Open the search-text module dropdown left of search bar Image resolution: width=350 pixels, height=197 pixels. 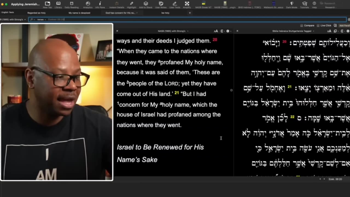point(13,19)
